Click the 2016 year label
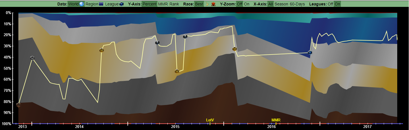 pos(271,127)
